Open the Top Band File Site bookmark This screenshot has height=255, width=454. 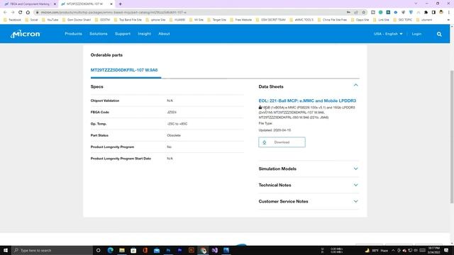(x=128, y=20)
